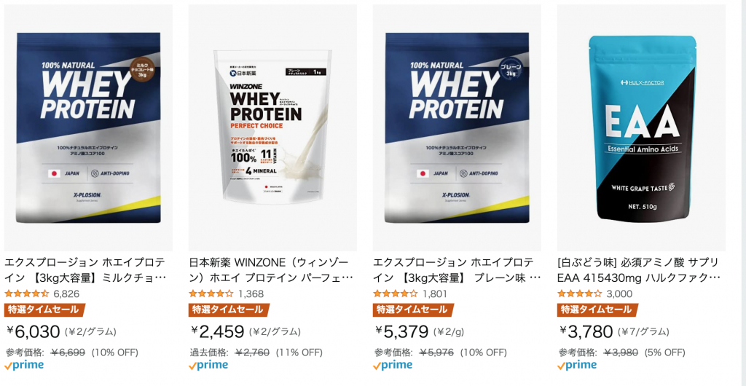The height and width of the screenshot is (386, 746).
Task: Click the star rating above 6,826 reviews
Action: click(x=27, y=294)
